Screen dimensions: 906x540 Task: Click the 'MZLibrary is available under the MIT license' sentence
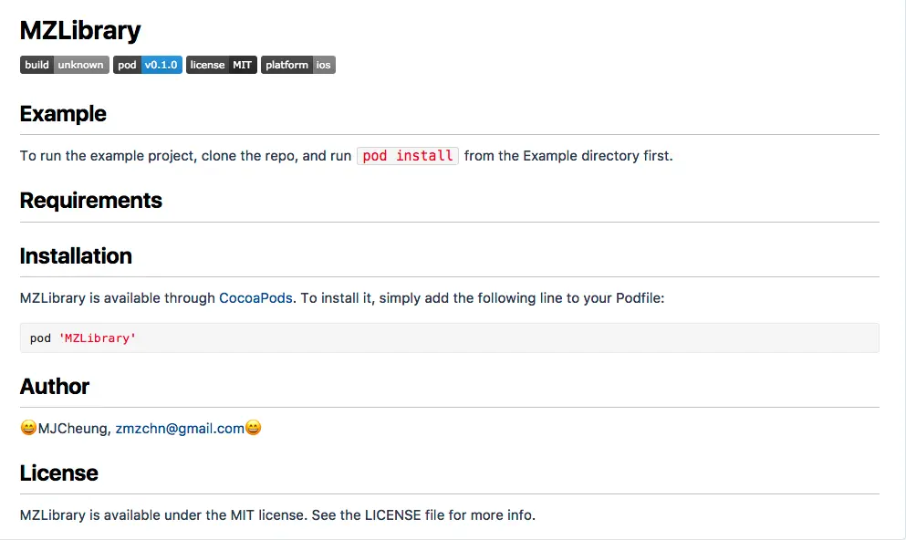click(164, 515)
